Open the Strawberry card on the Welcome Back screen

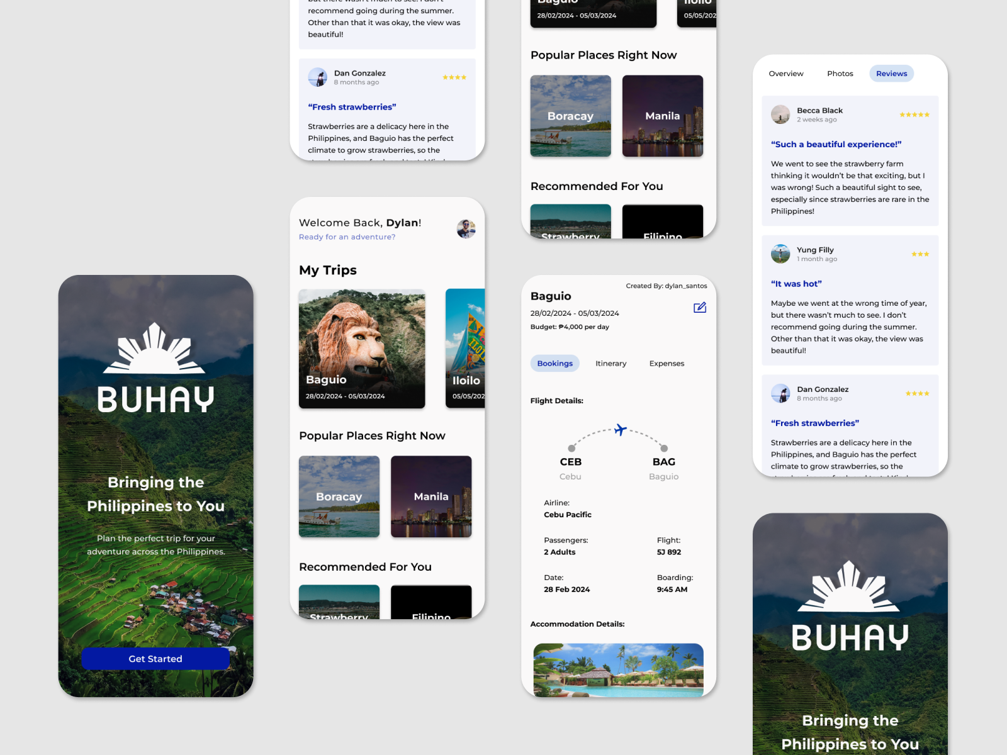click(x=339, y=602)
